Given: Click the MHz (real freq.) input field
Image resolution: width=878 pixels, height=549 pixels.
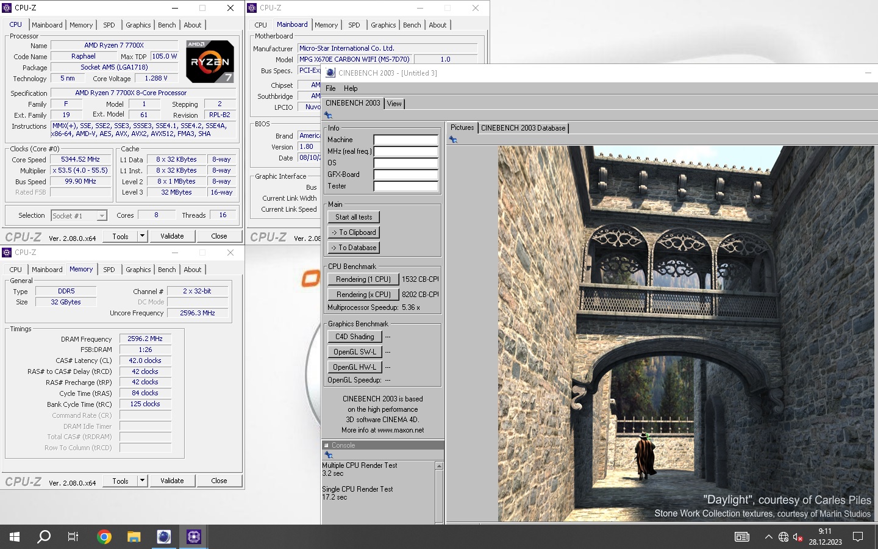Looking at the screenshot, I should [405, 151].
